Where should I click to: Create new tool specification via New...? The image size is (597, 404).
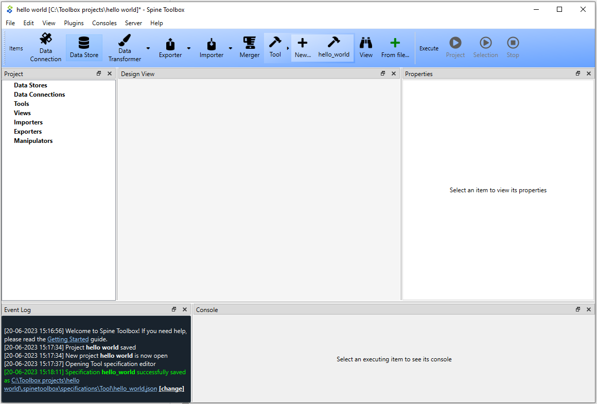click(x=303, y=48)
